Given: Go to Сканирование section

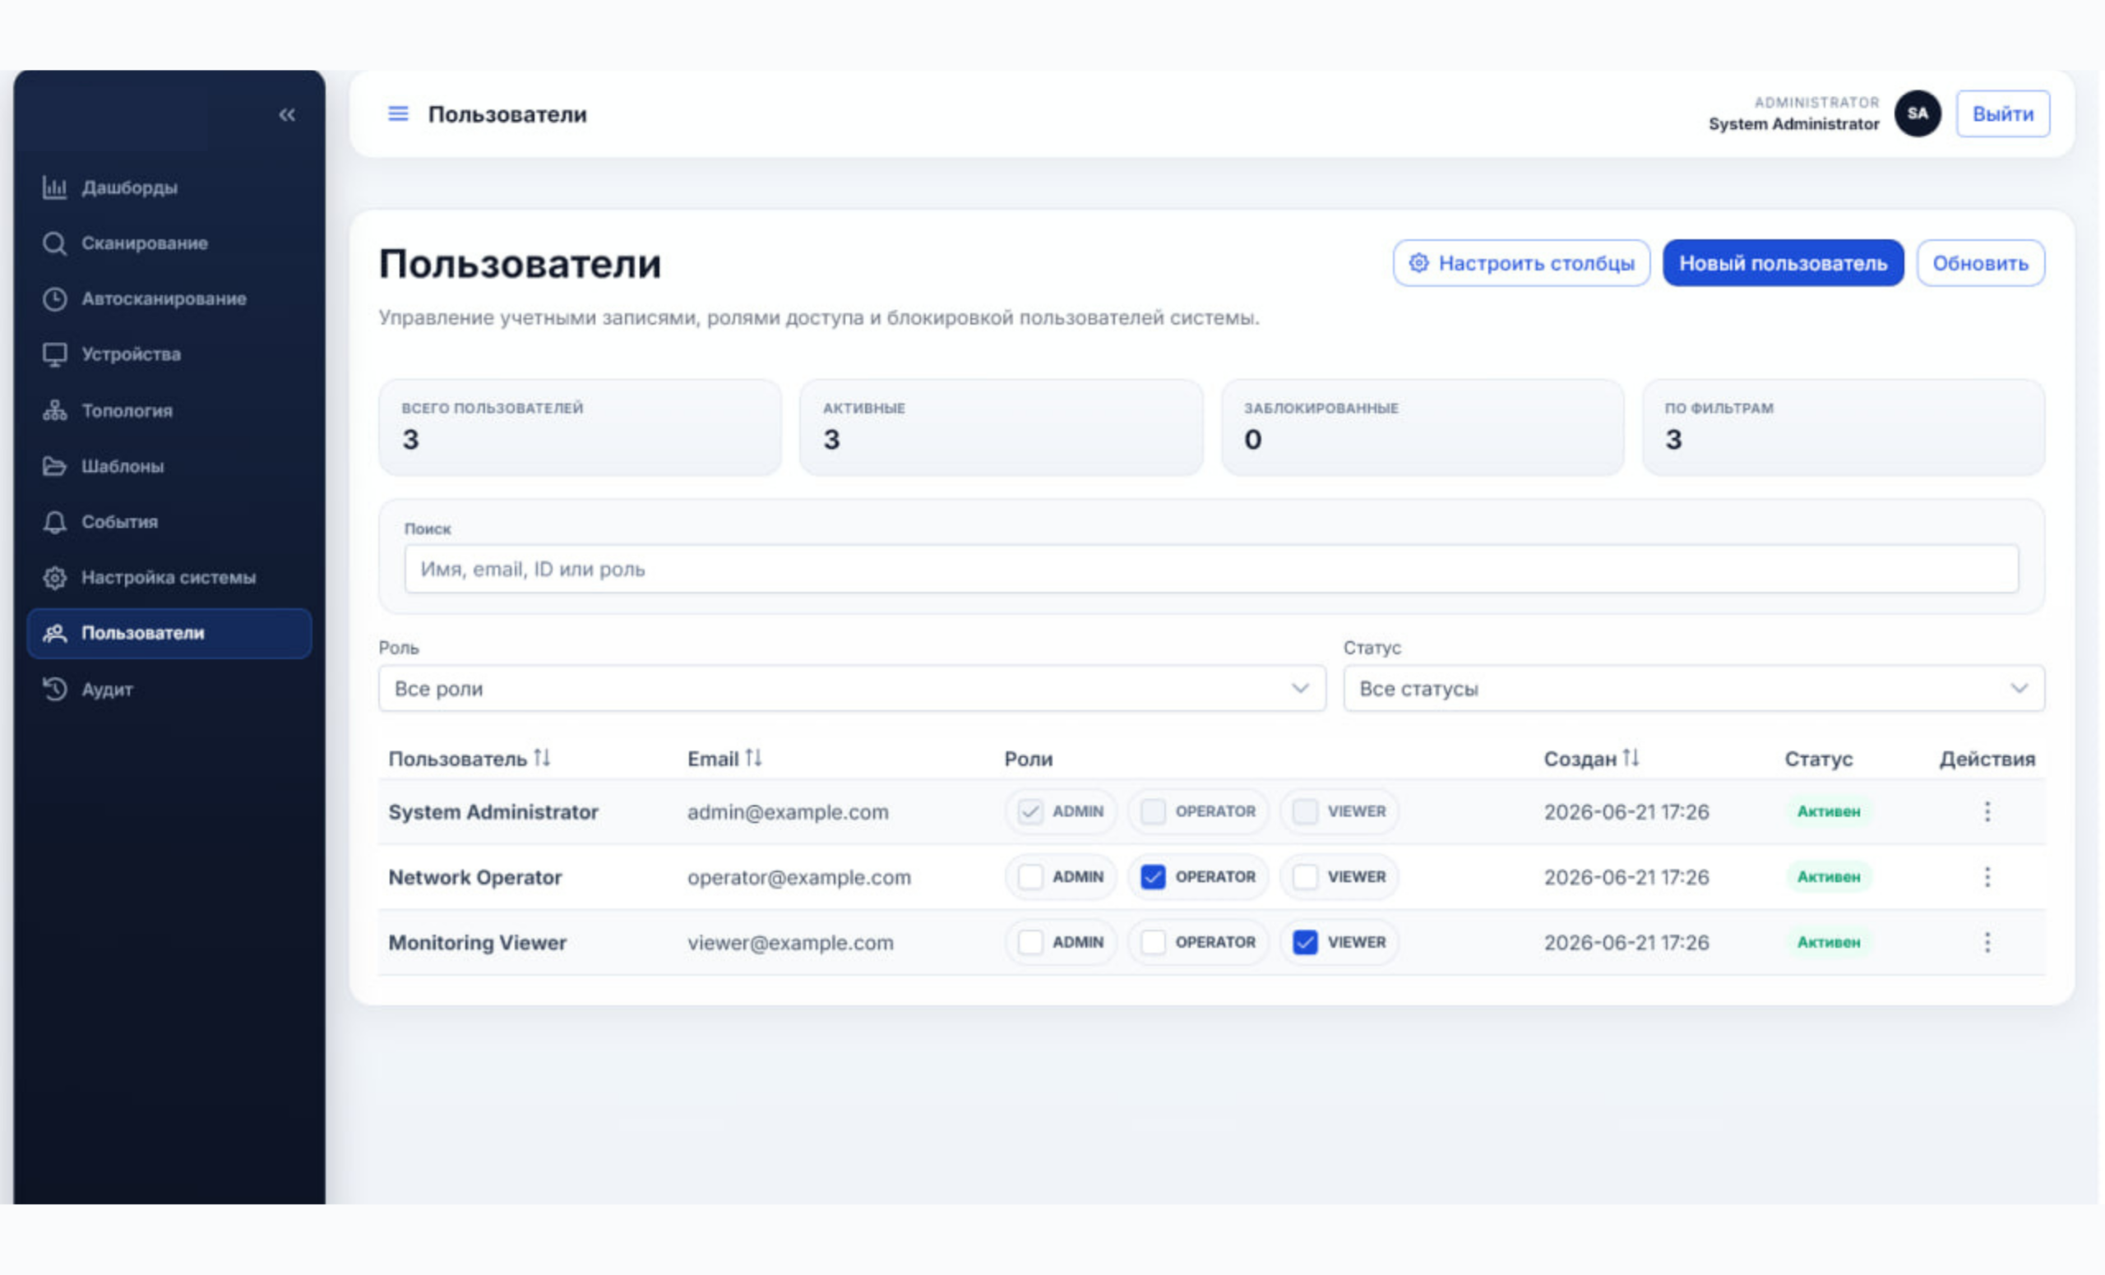Looking at the screenshot, I should pos(169,243).
